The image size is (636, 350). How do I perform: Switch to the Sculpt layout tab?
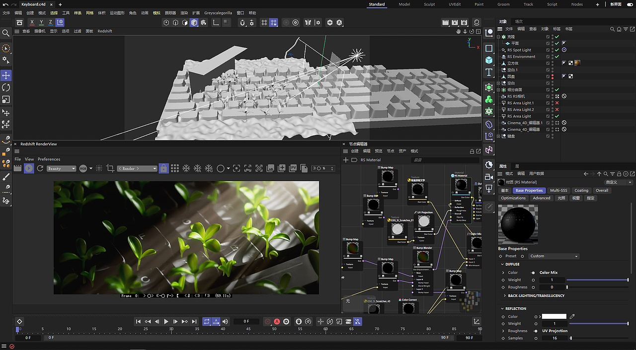point(429,4)
